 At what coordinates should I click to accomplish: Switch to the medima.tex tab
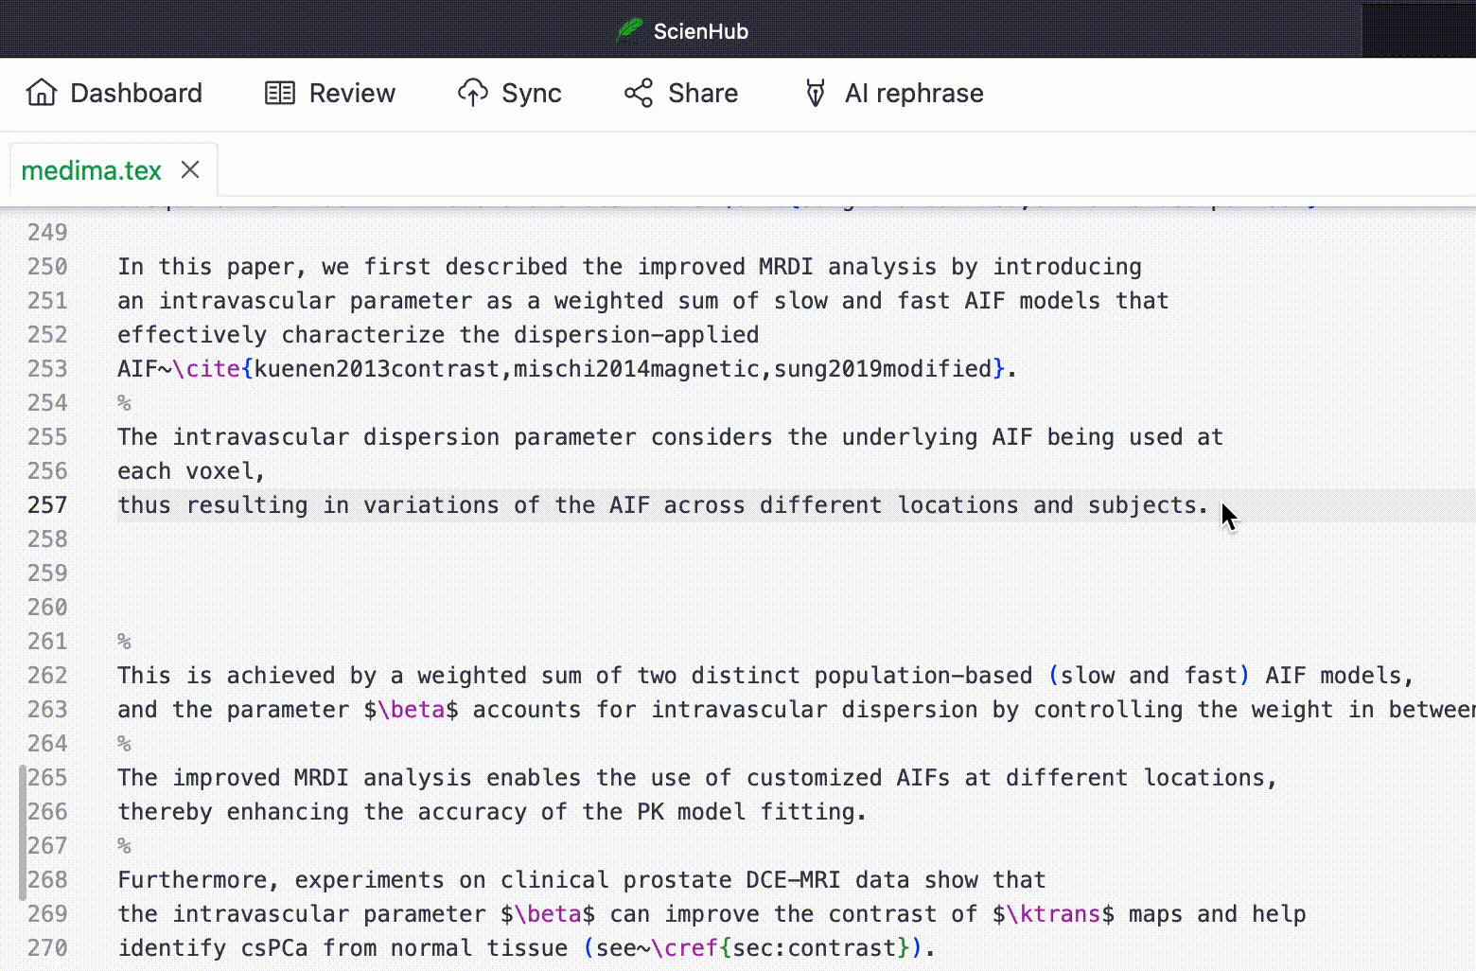tap(91, 170)
